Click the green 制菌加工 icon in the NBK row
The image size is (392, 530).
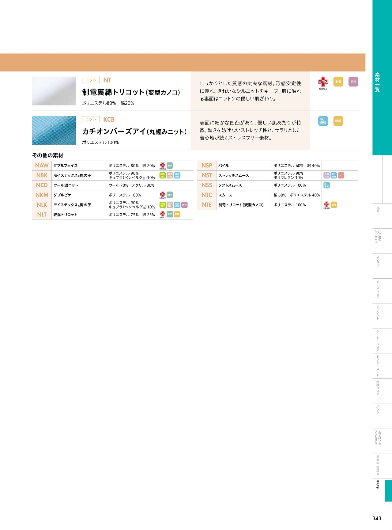point(163,175)
